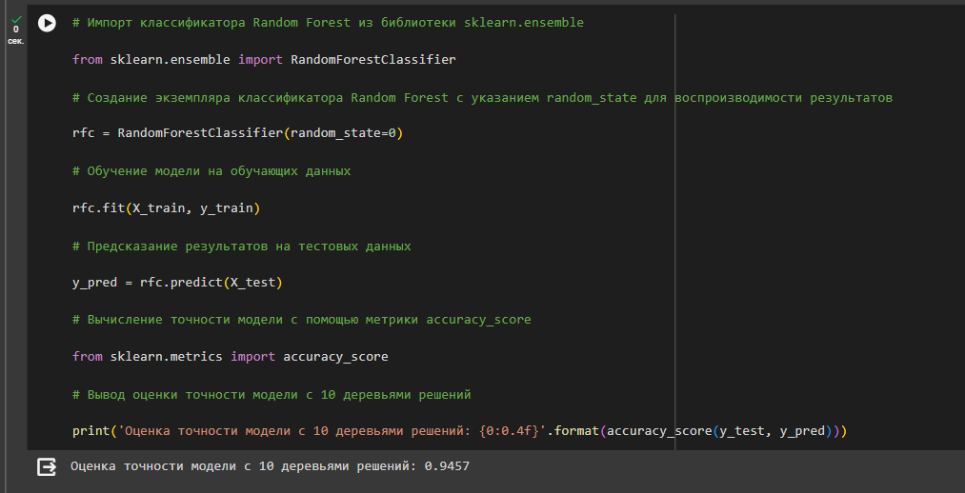This screenshot has width=965, height=493.
Task: Click the '0 сек.' execution time label
Action: click(x=16, y=35)
